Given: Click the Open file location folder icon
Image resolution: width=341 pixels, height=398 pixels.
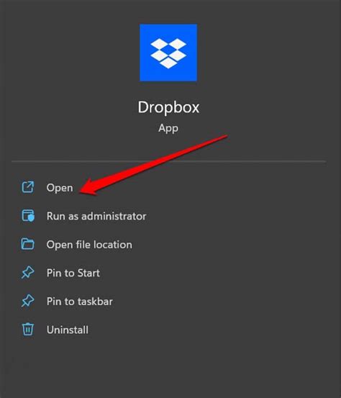Looking at the screenshot, I should [x=27, y=244].
